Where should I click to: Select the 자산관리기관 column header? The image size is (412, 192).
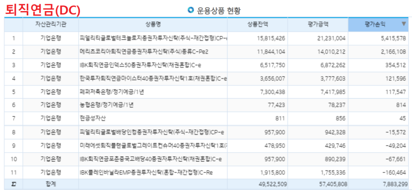point(51,24)
